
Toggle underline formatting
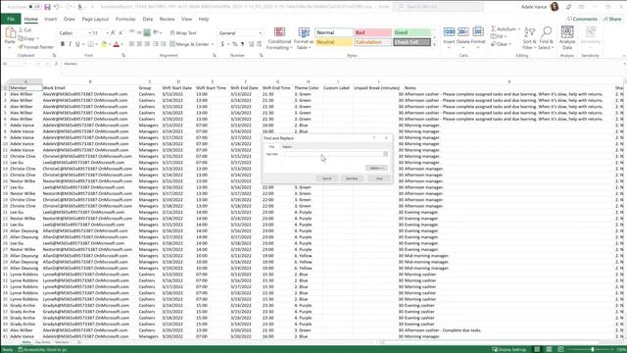[77, 44]
